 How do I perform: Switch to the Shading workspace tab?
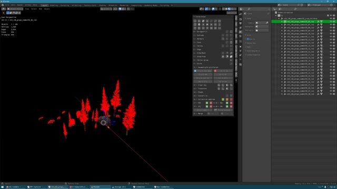(x=103, y=5)
